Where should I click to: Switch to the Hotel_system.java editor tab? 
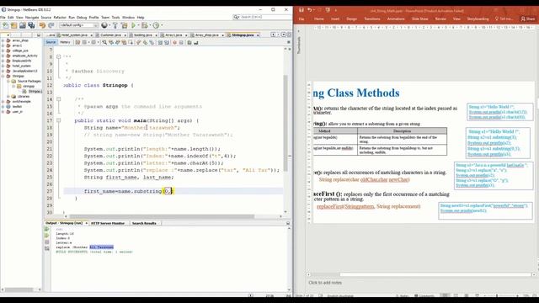click(x=75, y=35)
